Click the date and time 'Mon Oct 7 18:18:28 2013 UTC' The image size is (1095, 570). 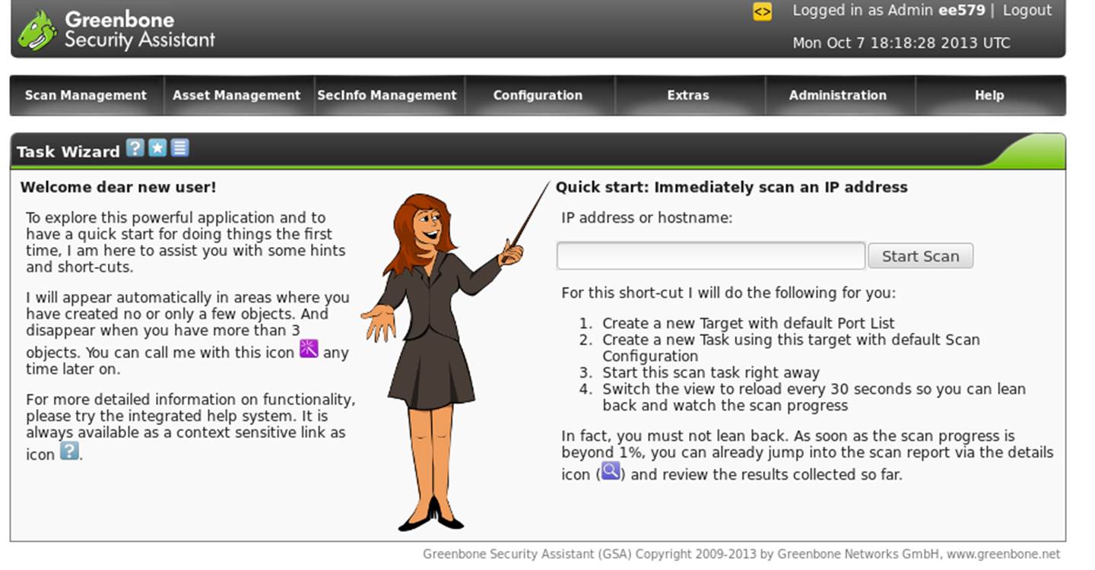[901, 43]
